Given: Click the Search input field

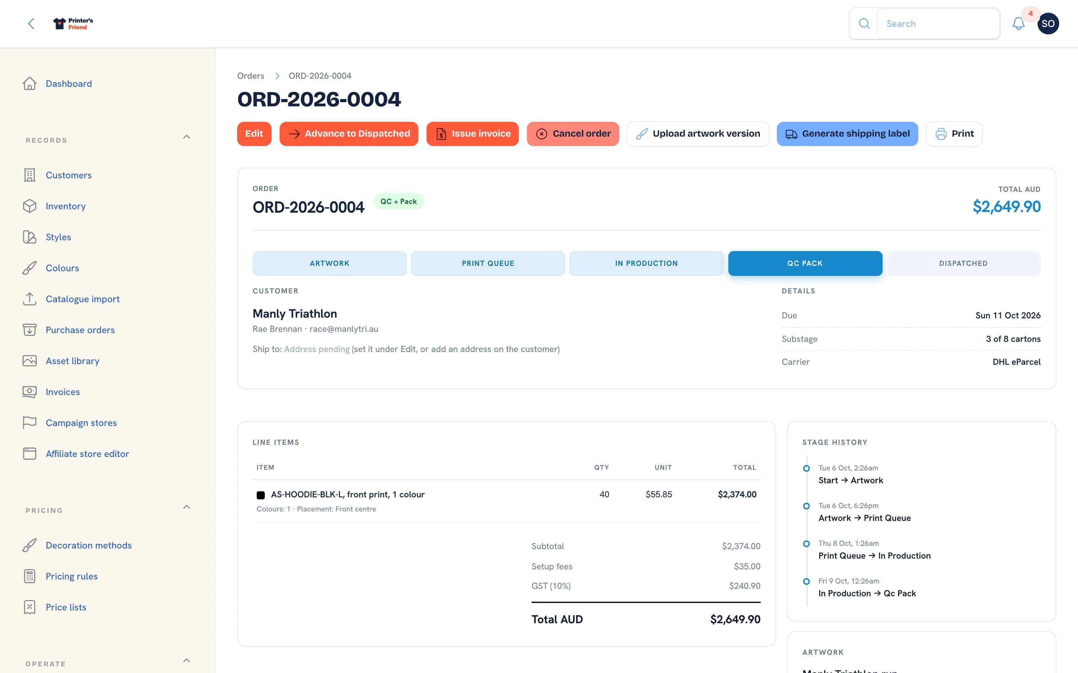Looking at the screenshot, I should [x=938, y=24].
